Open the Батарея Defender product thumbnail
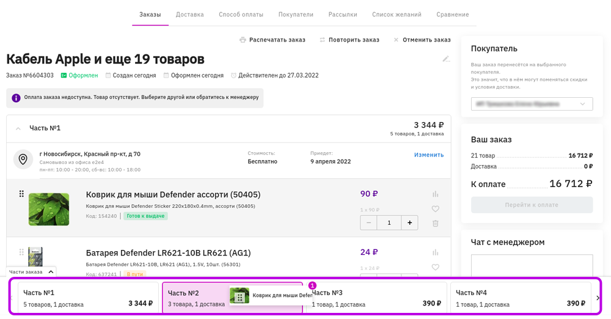Screen dimensions: 611x319 35,257
